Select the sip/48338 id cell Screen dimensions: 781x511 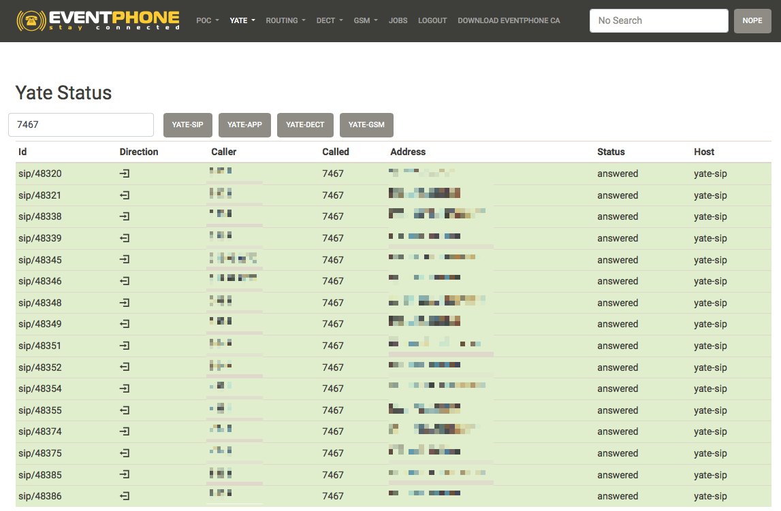point(40,216)
